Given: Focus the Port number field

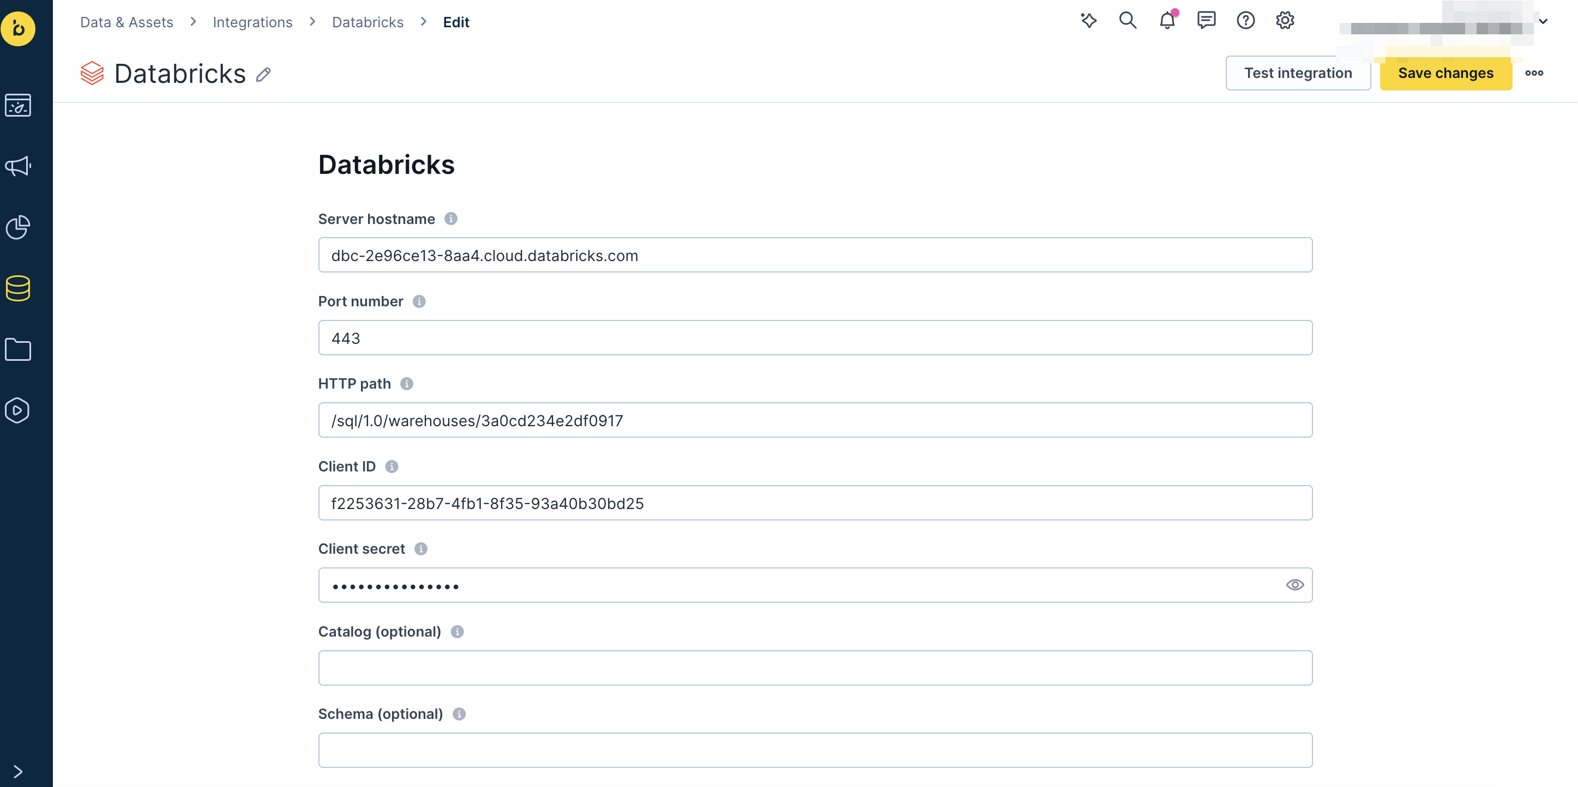Looking at the screenshot, I should click(x=815, y=337).
